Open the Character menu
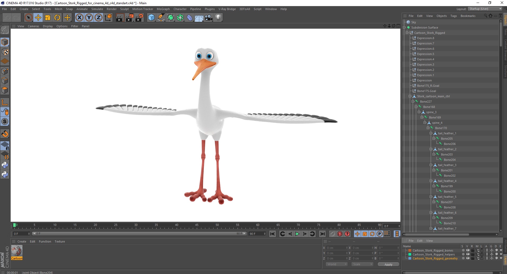 pos(180,9)
